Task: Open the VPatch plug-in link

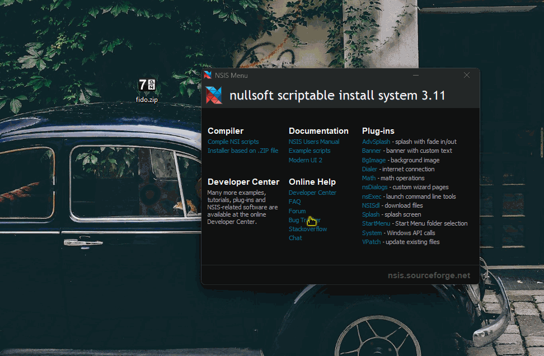Action: click(371, 242)
